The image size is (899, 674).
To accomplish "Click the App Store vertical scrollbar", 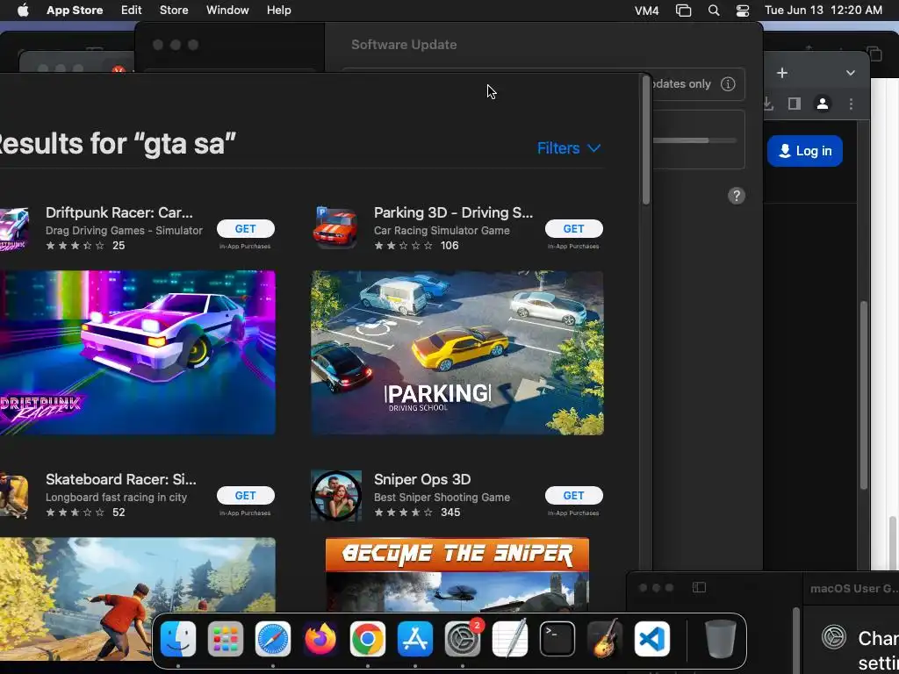I will [646, 141].
